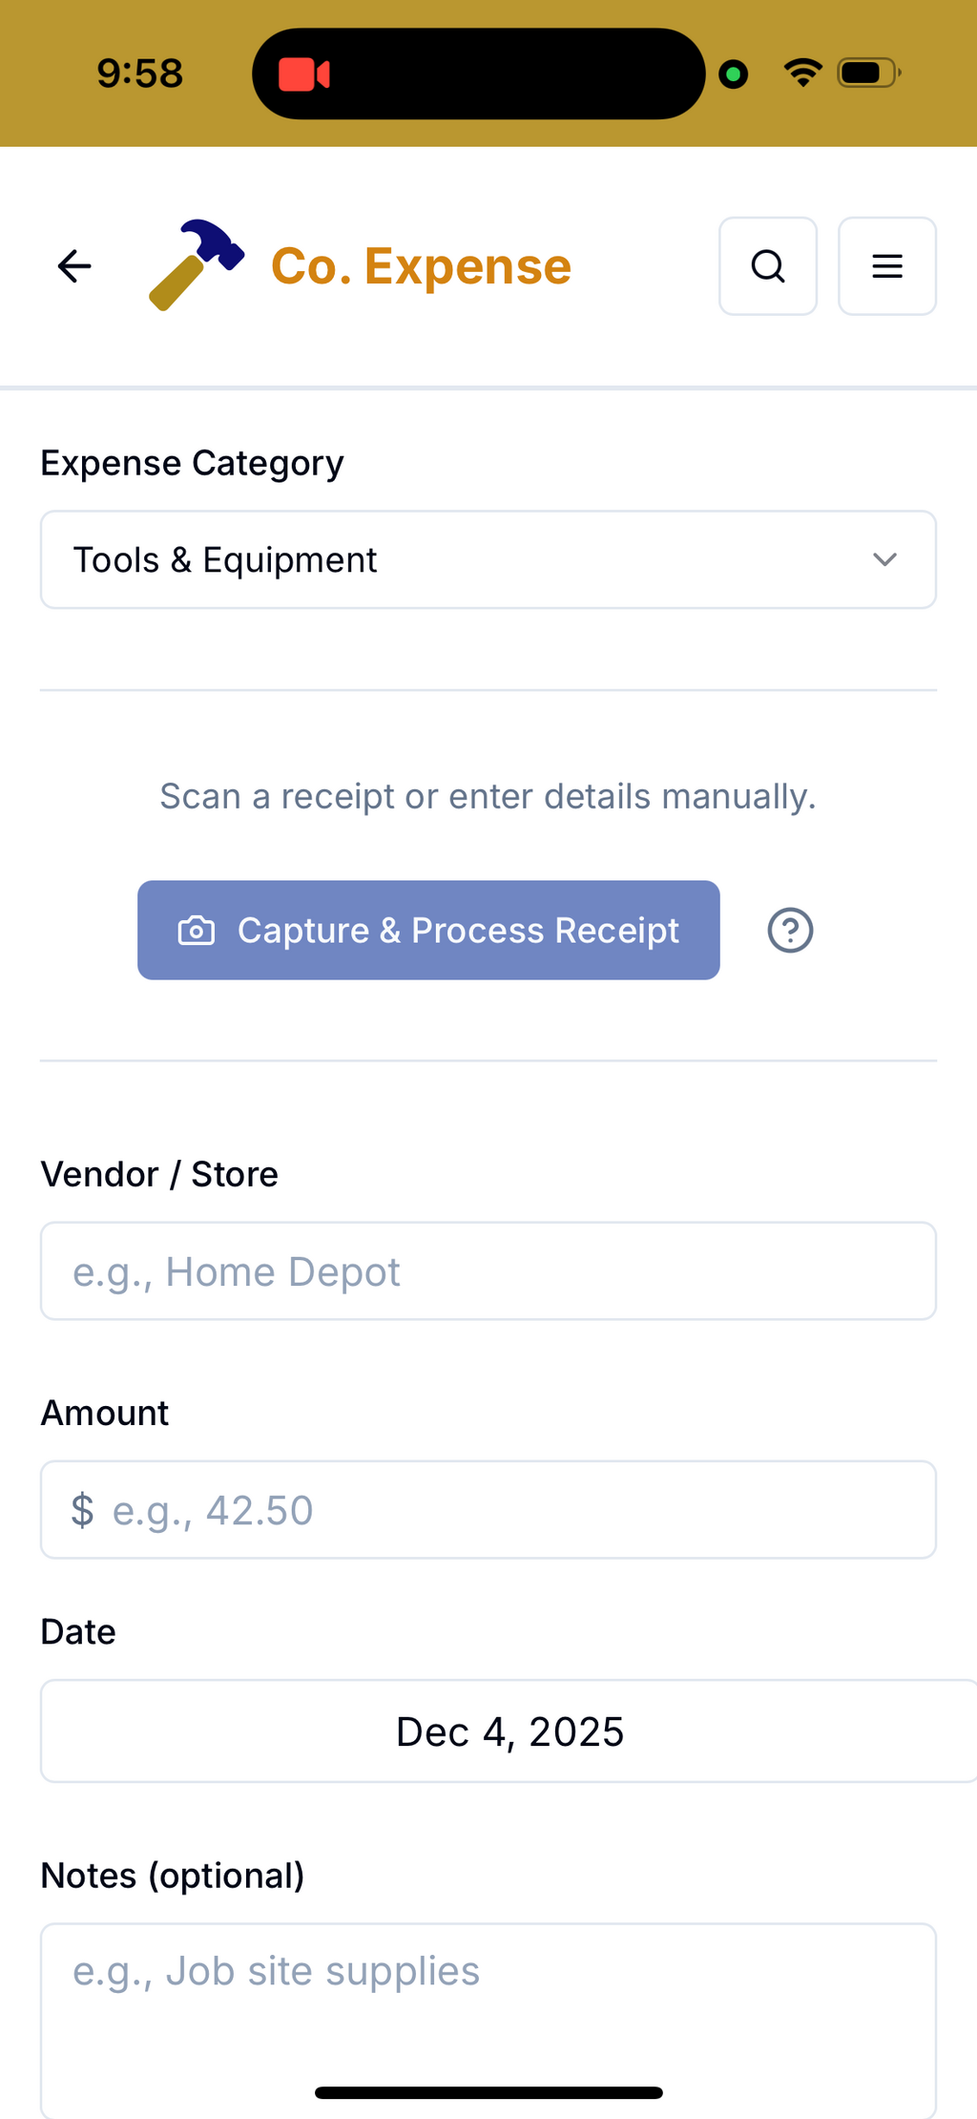
Task: Tap the 9:58 clock in status bar
Action: (x=139, y=73)
